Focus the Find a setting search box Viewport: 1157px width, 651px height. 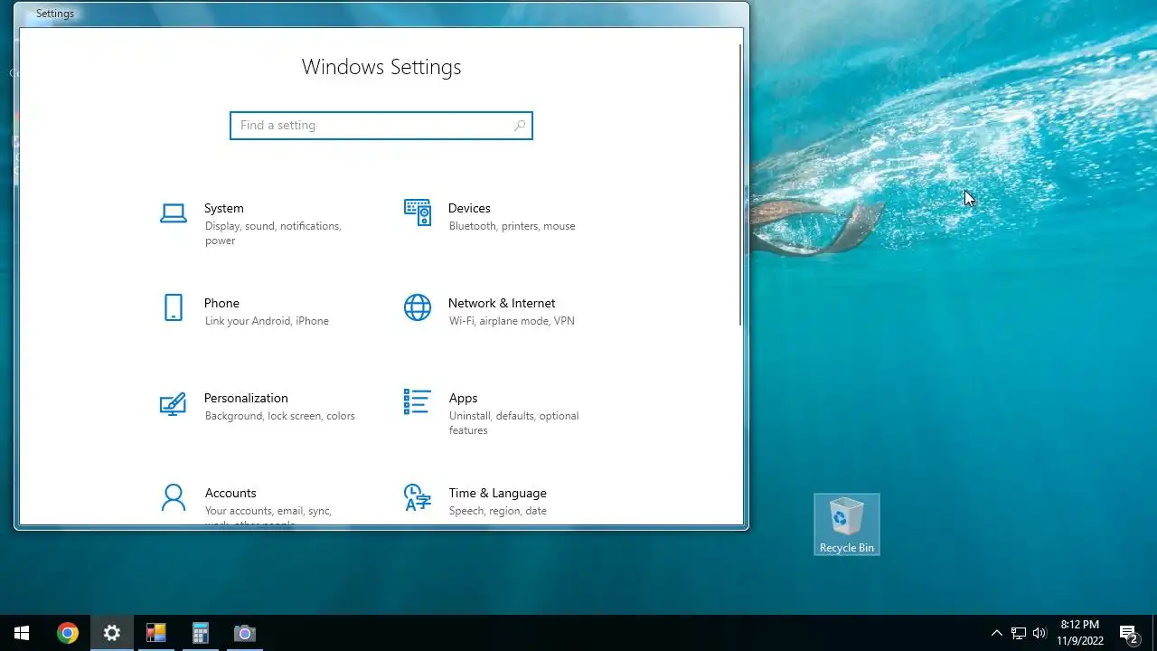[381, 126]
